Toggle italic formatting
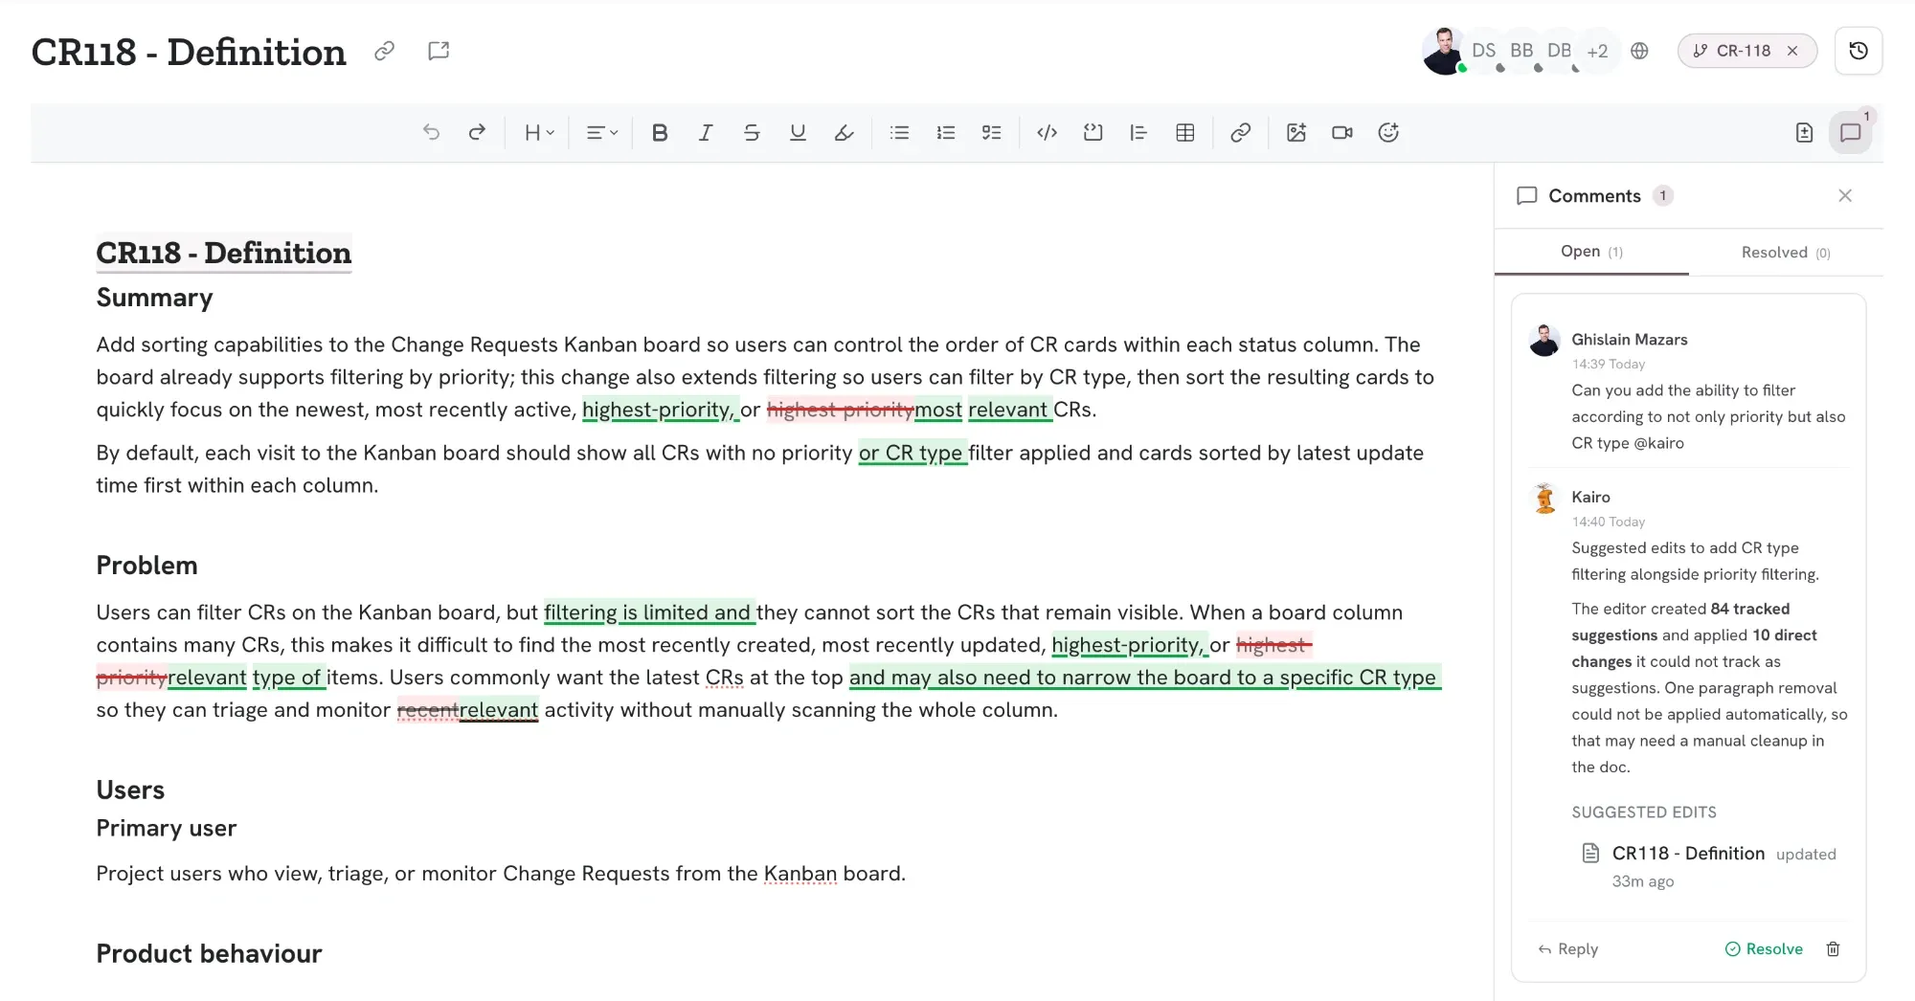 706,133
